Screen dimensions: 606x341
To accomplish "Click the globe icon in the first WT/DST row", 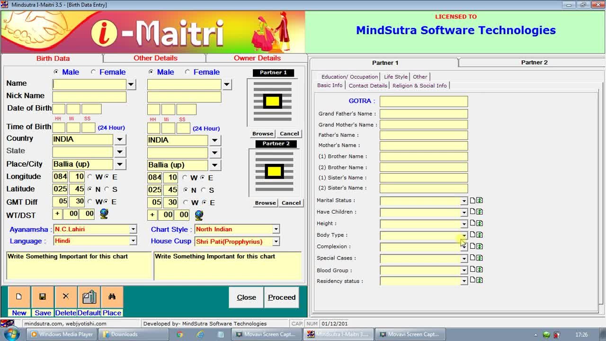I will point(104,214).
